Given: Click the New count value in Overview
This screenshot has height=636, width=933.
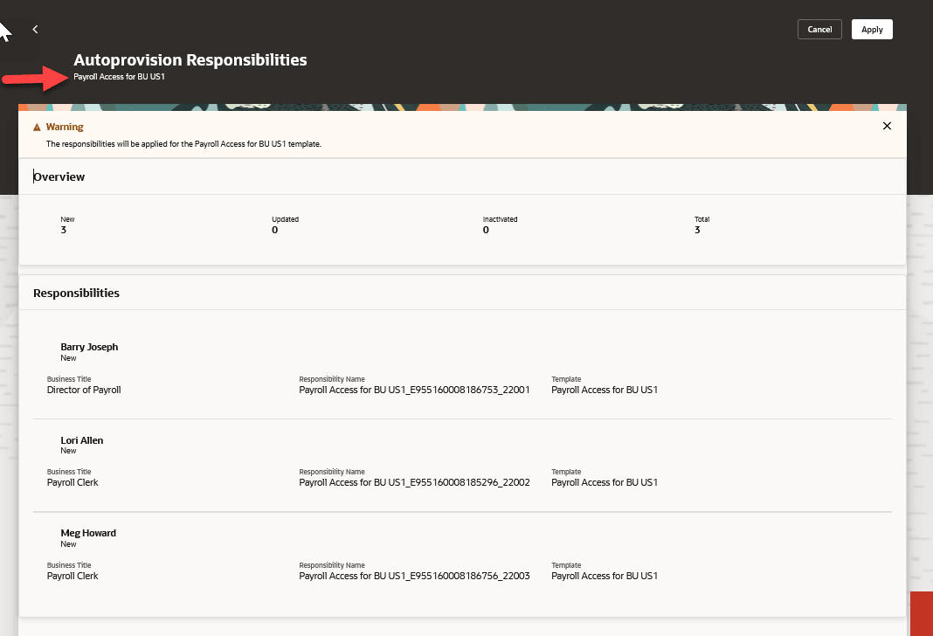Looking at the screenshot, I should (x=64, y=230).
